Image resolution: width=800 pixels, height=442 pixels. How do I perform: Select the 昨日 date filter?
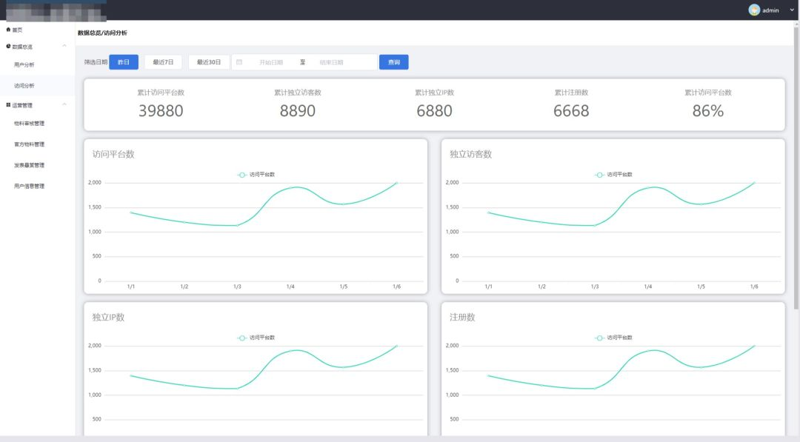click(124, 62)
